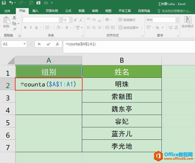
Task: Open the Undo history dropdown arrow
Action: pyautogui.click(x=15, y=3)
